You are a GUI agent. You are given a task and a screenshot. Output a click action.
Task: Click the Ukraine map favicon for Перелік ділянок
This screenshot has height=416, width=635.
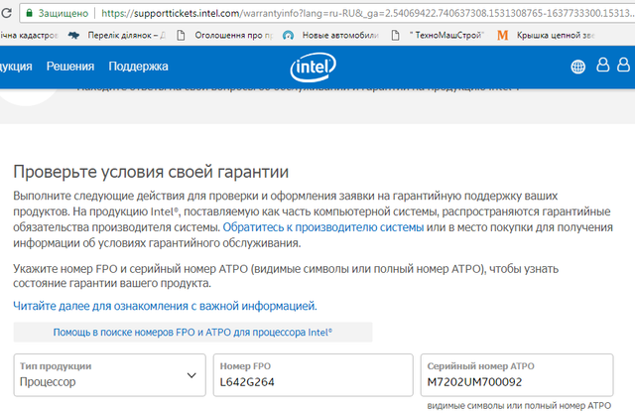click(73, 35)
